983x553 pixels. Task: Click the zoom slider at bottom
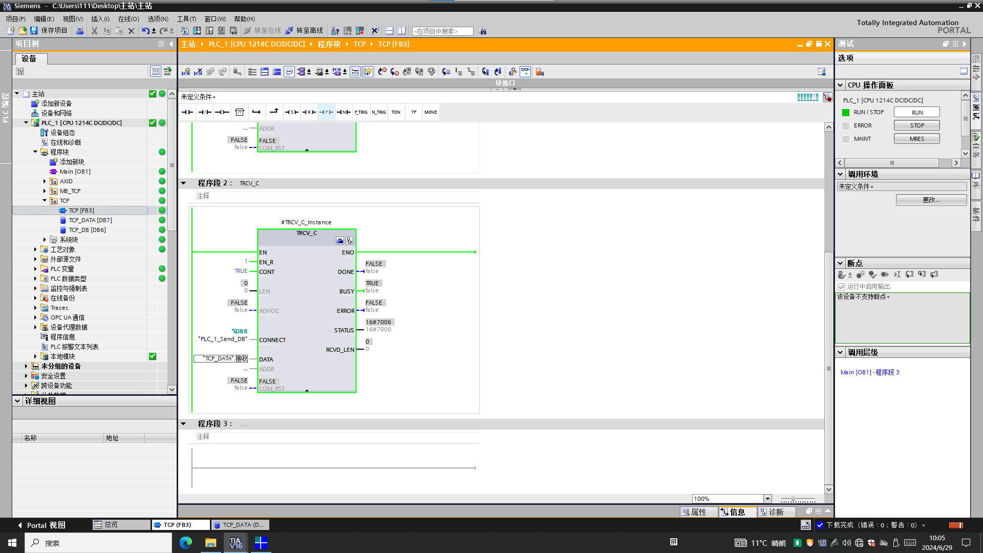click(794, 499)
